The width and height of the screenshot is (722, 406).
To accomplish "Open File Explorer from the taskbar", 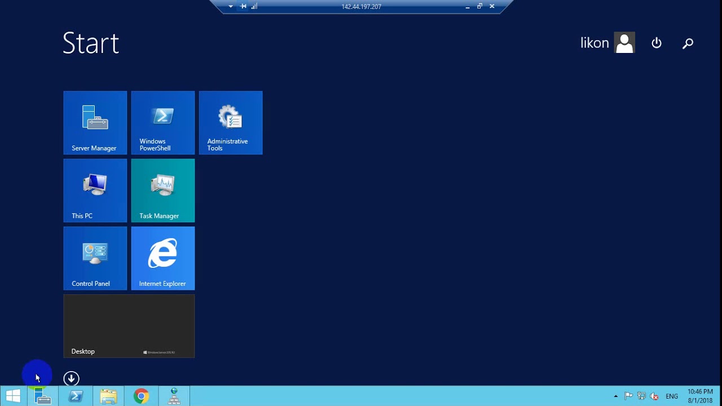I will pos(108,396).
